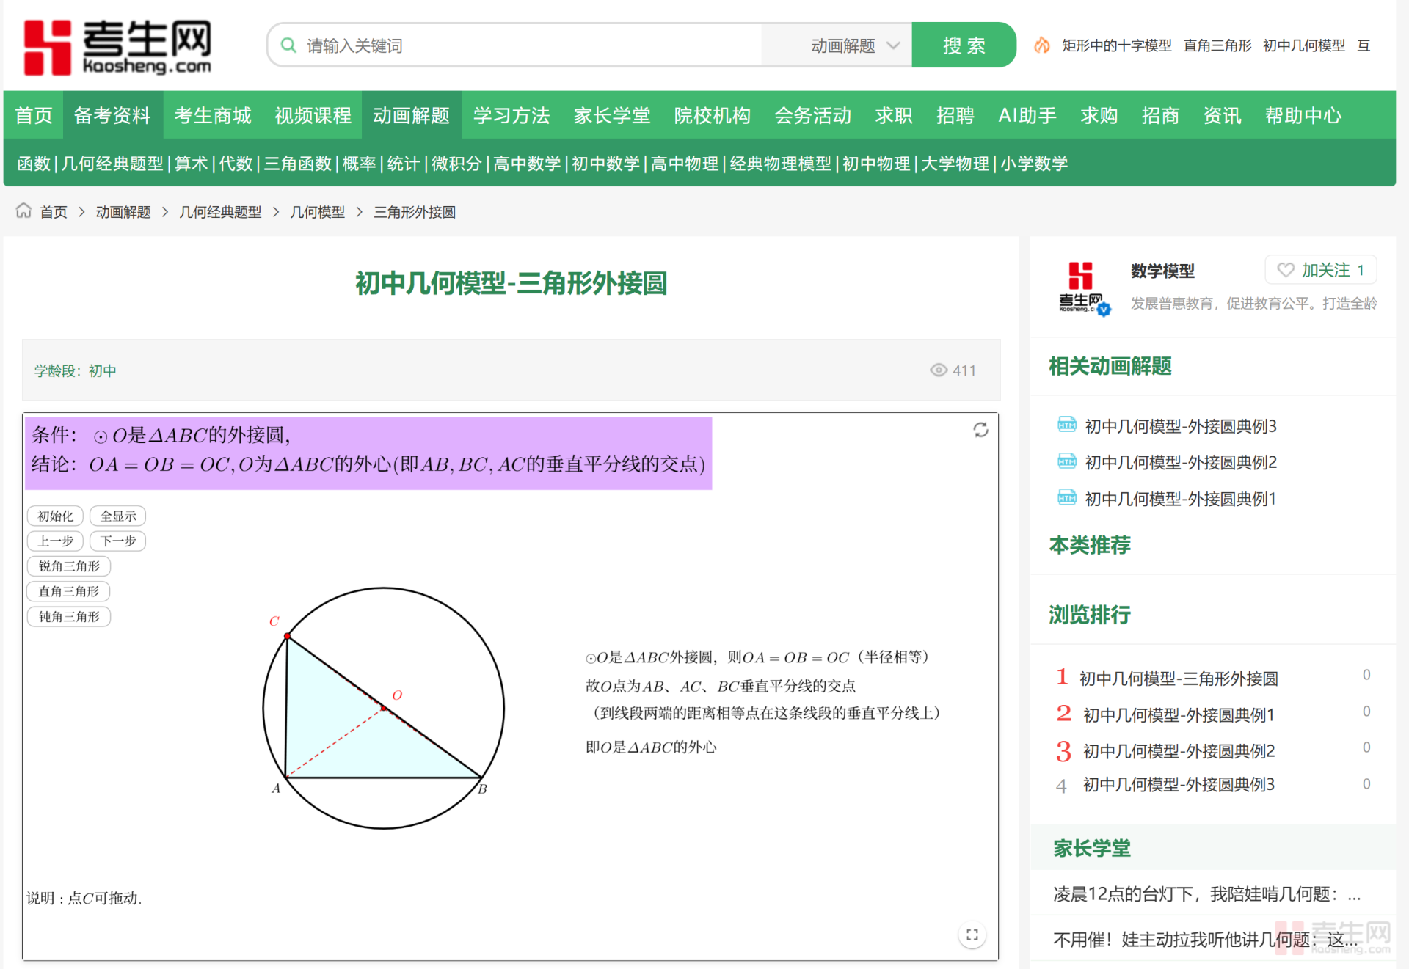Select the 锐角三角形 option
The height and width of the screenshot is (969, 1409).
pyautogui.click(x=69, y=566)
